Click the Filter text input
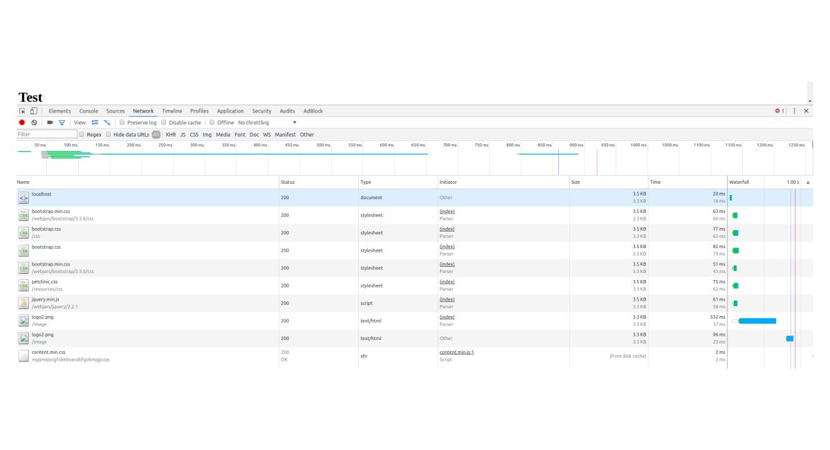 (47, 135)
